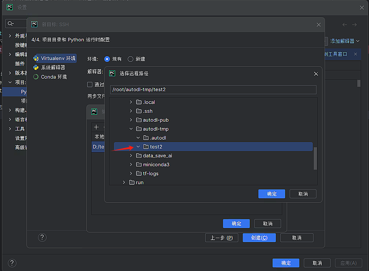Click 取消 in the Settings window
Viewport: 369px width, 271px height.
(317, 263)
